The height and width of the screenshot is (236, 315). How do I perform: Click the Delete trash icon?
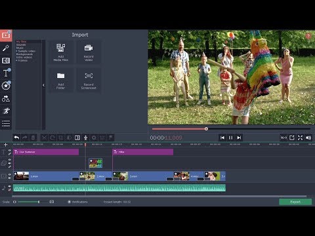click(x=33, y=138)
